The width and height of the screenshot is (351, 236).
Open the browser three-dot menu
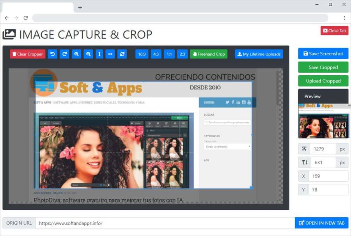[344, 18]
